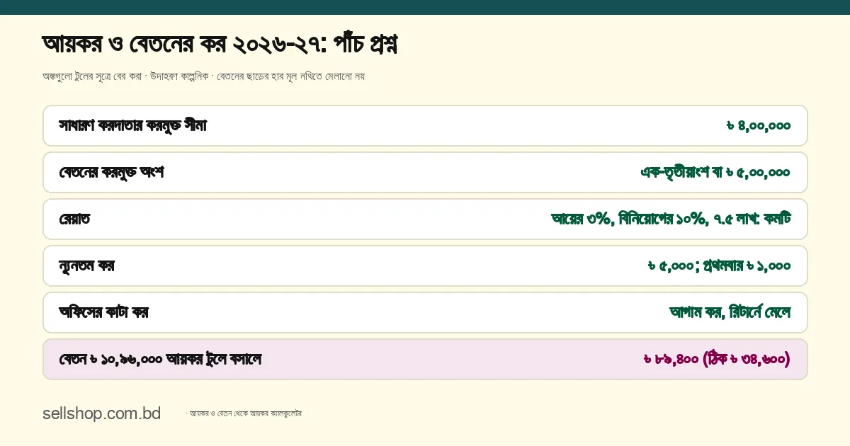Select the label ন্যূনতম কর
850x446 pixels.
click(87, 266)
